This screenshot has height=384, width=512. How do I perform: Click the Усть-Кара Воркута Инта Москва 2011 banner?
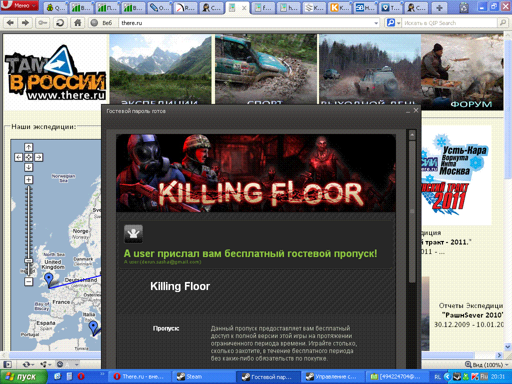pos(456,175)
